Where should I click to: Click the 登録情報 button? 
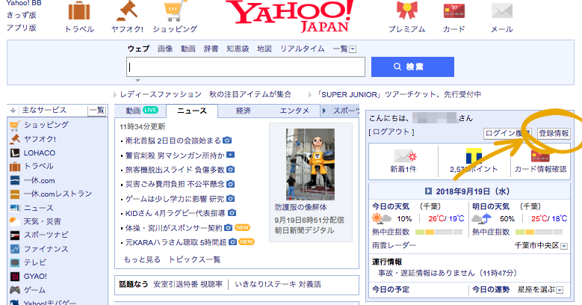554,133
